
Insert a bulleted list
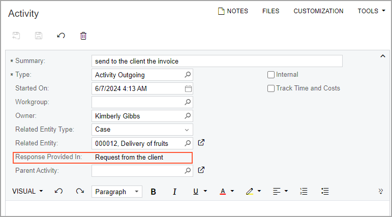[x=325, y=192]
